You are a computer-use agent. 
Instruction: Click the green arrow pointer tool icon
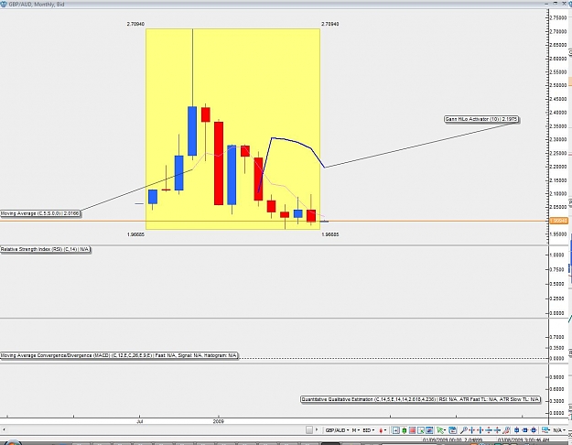(x=440, y=430)
